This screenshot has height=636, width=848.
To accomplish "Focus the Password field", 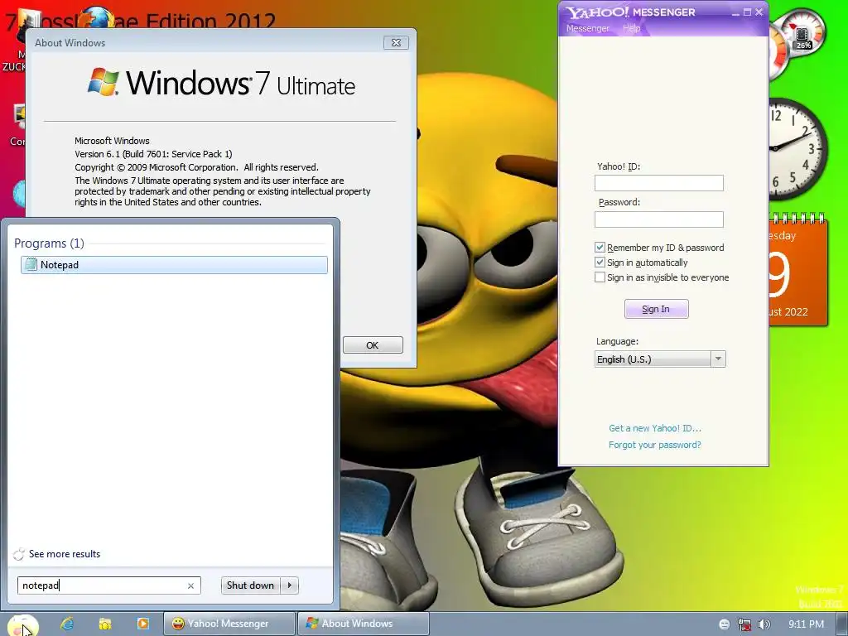I will click(x=658, y=219).
